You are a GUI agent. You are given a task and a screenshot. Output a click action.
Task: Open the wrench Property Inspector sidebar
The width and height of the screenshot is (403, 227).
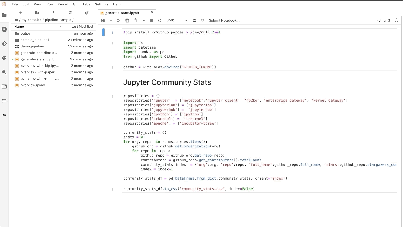(x=4, y=72)
